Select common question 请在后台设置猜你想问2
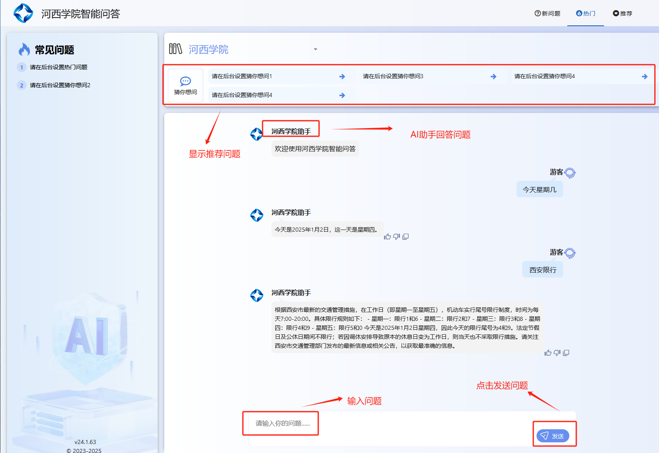 click(x=60, y=85)
